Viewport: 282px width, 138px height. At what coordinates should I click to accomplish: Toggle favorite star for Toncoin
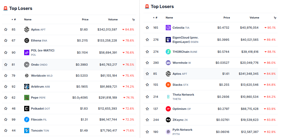tap(6, 131)
